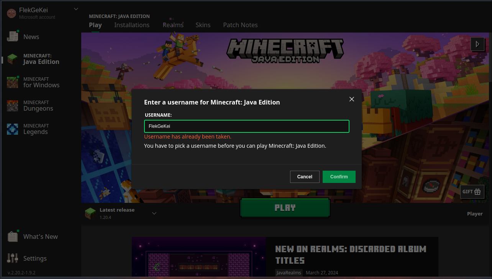
Task: Open Minecraft for Windows from the sidebar
Action: coord(13,82)
